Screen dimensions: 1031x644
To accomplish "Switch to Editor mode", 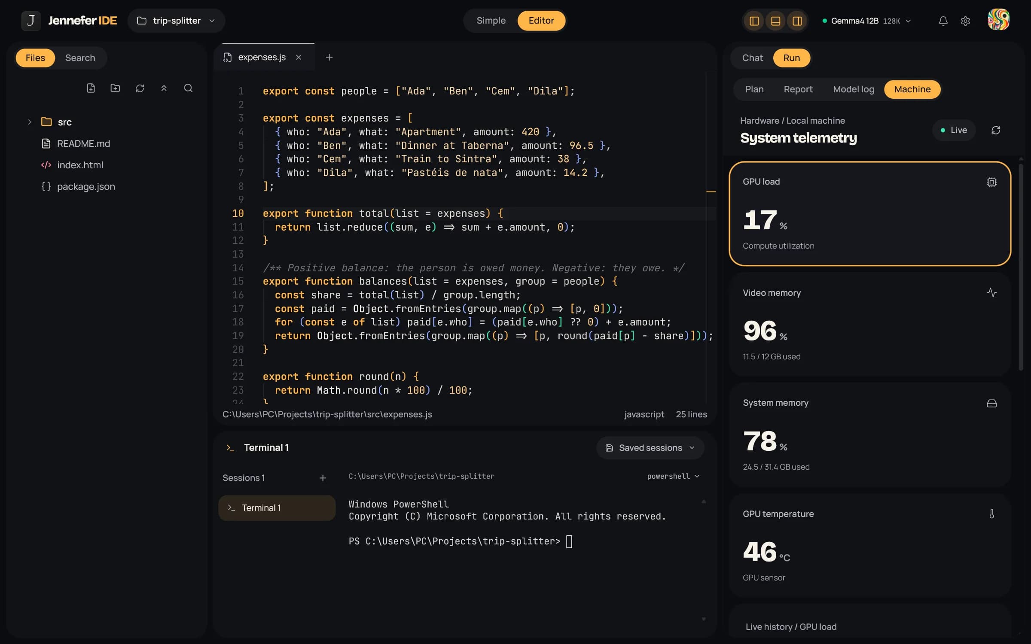I will pos(541,21).
